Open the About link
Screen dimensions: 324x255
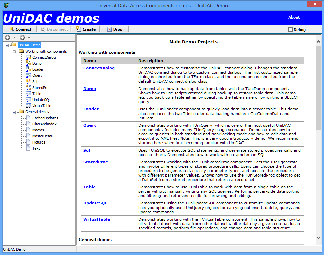pyautogui.click(x=294, y=17)
